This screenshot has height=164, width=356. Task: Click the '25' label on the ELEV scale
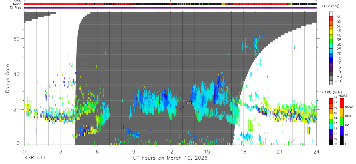pos(339,49)
